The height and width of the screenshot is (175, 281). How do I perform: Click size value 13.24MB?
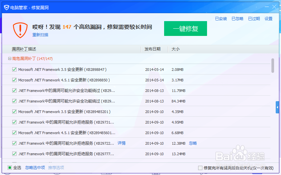click(x=179, y=154)
